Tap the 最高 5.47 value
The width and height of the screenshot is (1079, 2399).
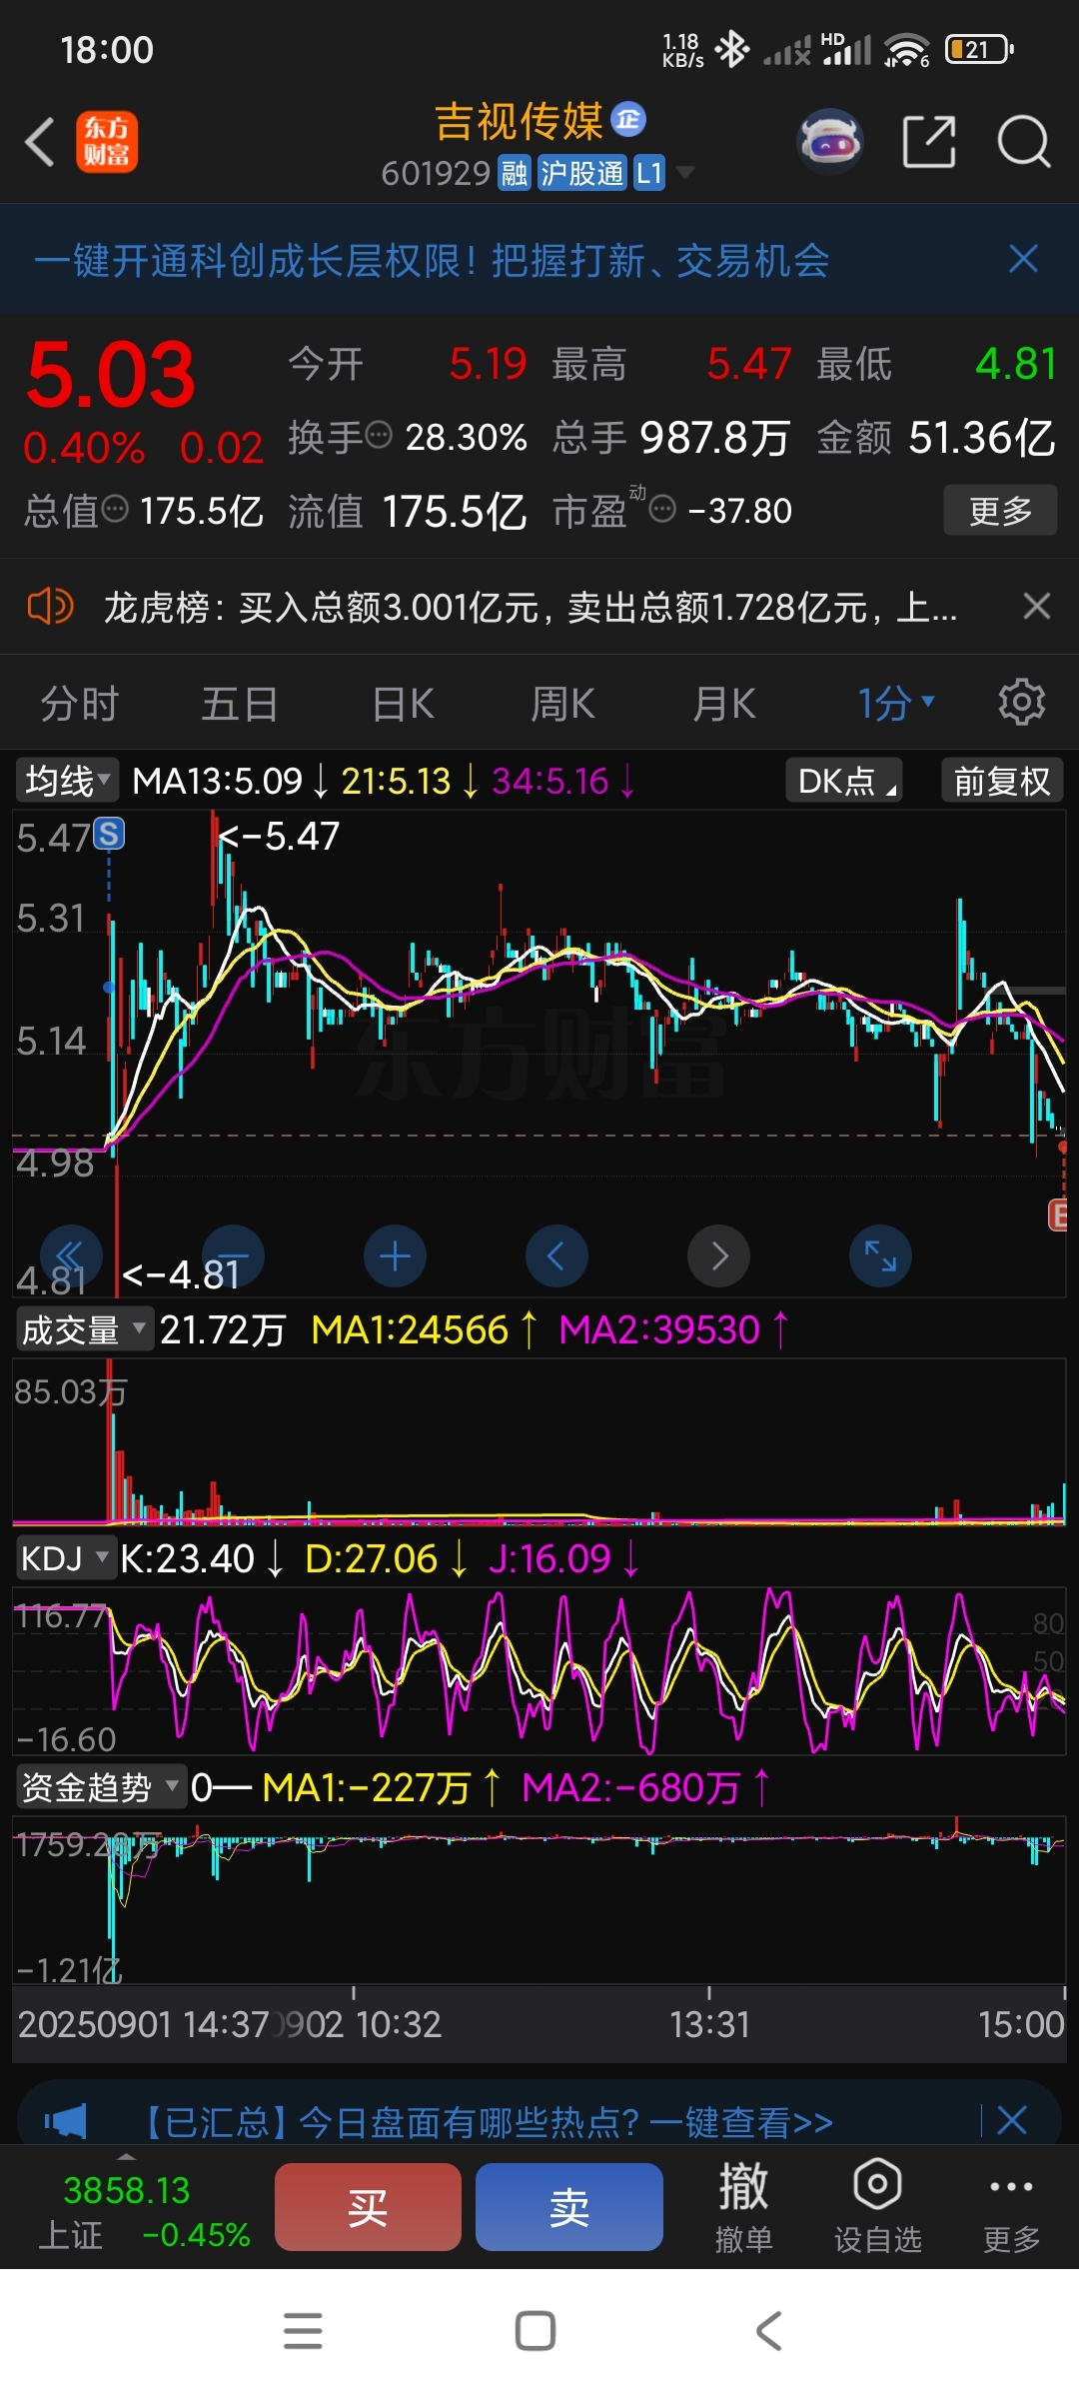click(x=749, y=364)
